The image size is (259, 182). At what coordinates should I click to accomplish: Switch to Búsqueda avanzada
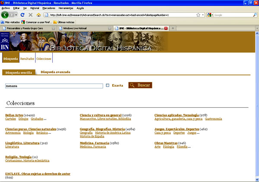[x=56, y=72]
